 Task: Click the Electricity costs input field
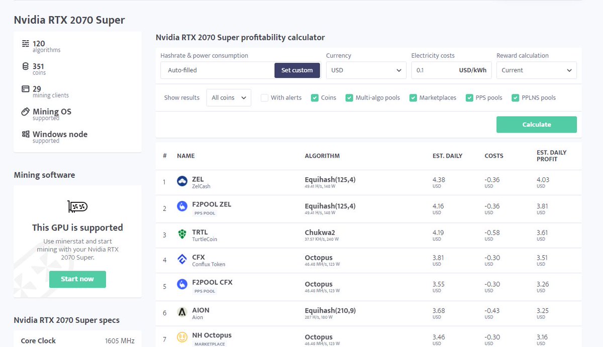pos(451,70)
